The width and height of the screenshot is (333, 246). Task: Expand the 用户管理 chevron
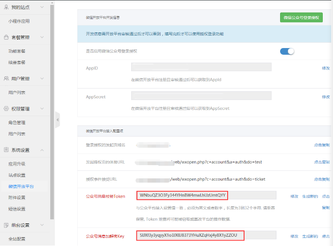(42, 79)
